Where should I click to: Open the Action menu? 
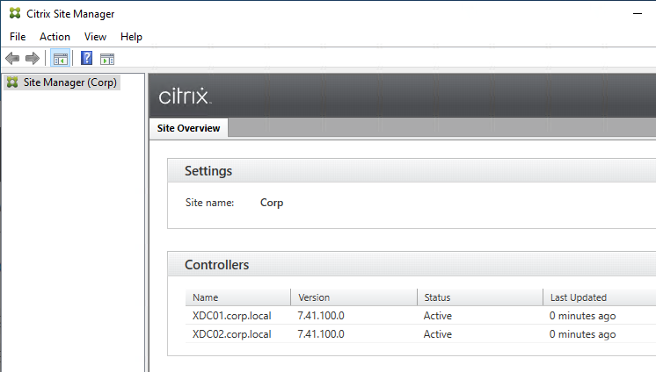point(55,37)
